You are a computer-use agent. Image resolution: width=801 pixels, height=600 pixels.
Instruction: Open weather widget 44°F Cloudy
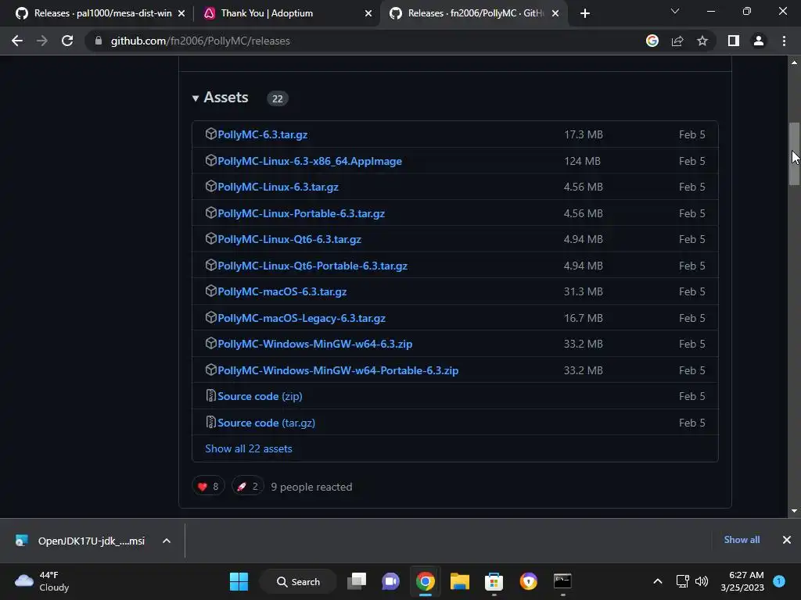42,581
